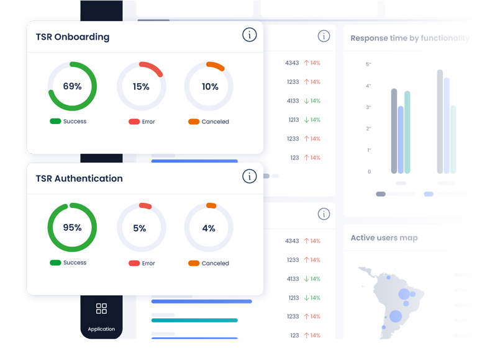Select the 10% Canceled donut in Onboarding
The width and height of the screenshot is (477, 358).
coord(209,86)
